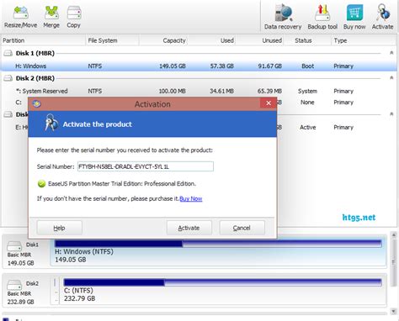399x321 pixels.
Task: Choose the Copy partition icon
Action: 74,13
